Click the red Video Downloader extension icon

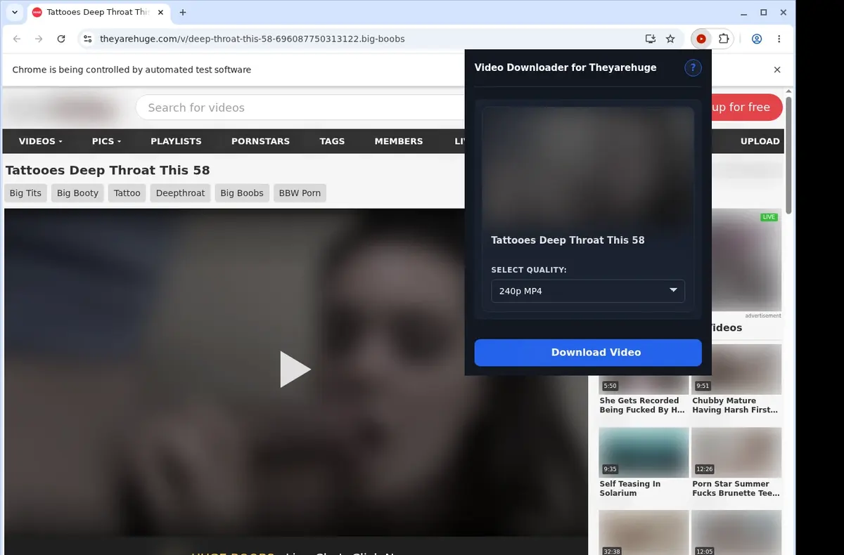pyautogui.click(x=701, y=39)
